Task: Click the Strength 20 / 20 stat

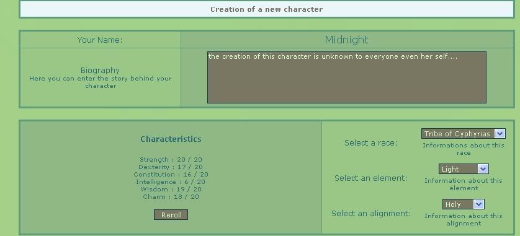Action: [171, 160]
